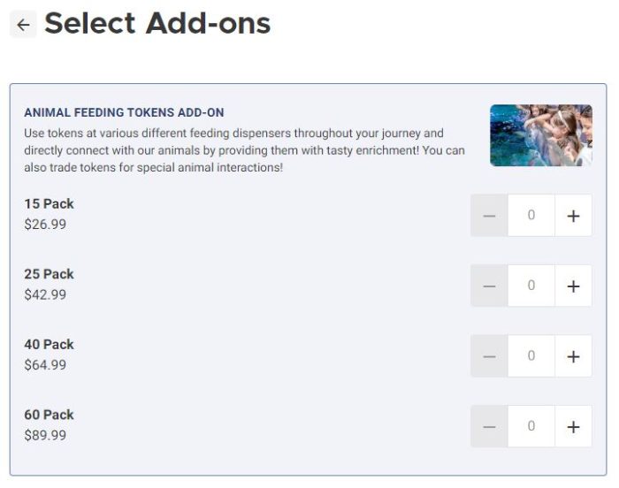This screenshot has height=488, width=619.
Task: Tap the minus icon for 60 Pack
Action: [489, 427]
